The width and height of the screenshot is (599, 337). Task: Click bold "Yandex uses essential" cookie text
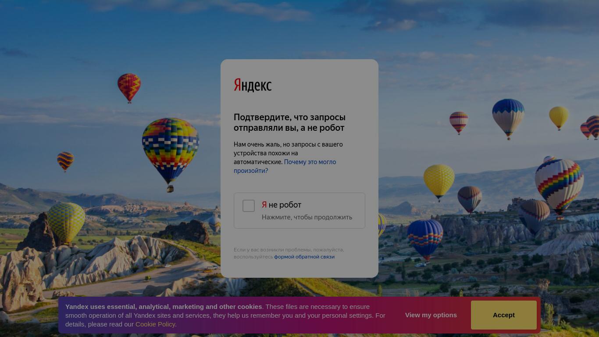coord(164,307)
